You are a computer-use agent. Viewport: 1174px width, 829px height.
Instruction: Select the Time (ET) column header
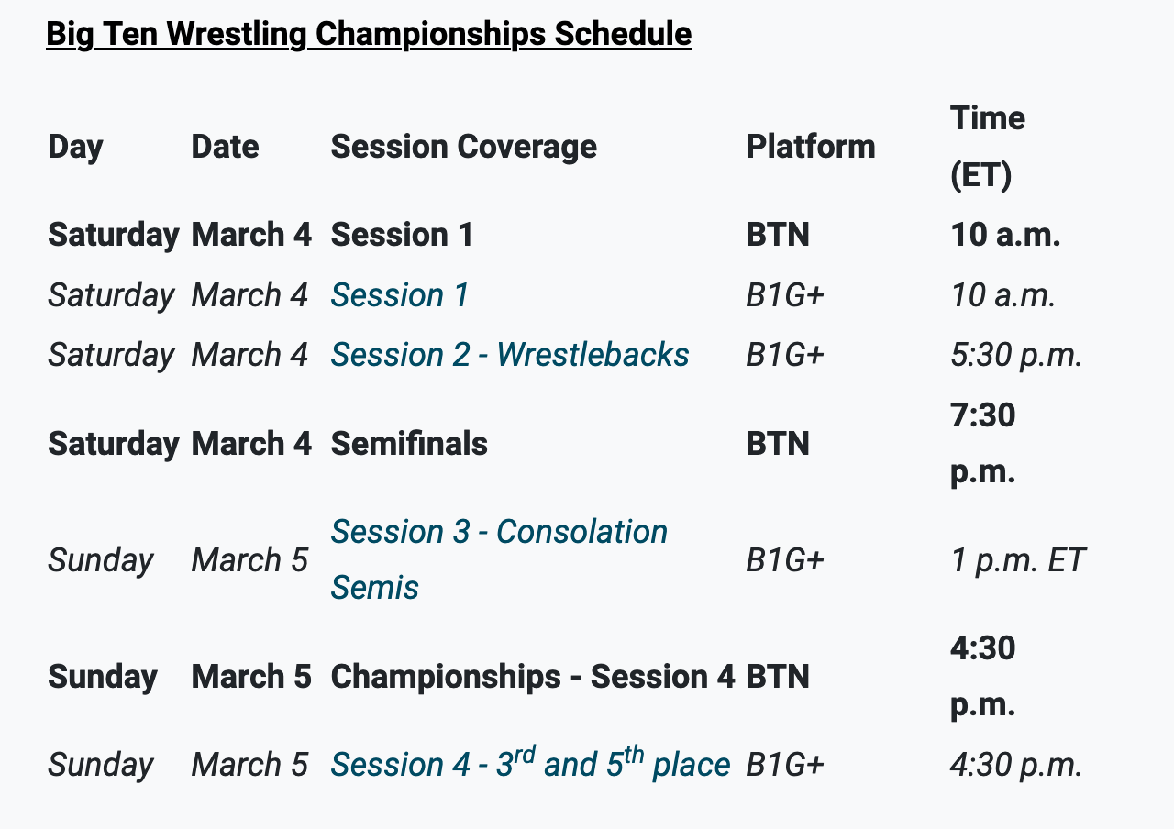click(987, 147)
